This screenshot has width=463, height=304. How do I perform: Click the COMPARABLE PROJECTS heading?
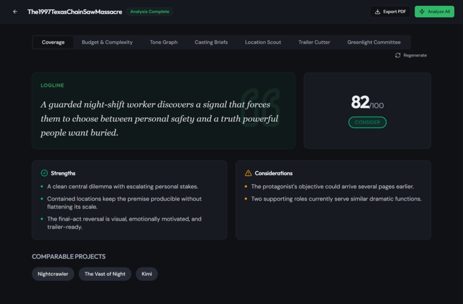tap(68, 256)
